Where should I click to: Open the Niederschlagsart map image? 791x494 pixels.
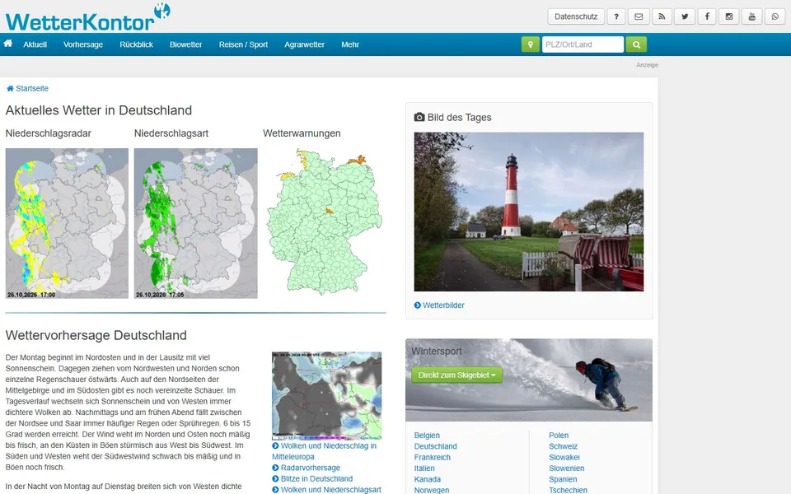pyautogui.click(x=196, y=223)
